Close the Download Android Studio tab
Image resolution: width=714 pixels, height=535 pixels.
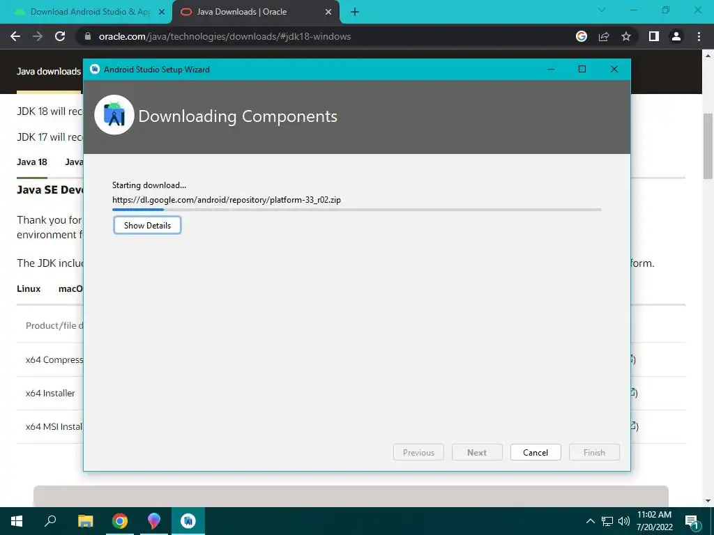[x=161, y=13]
